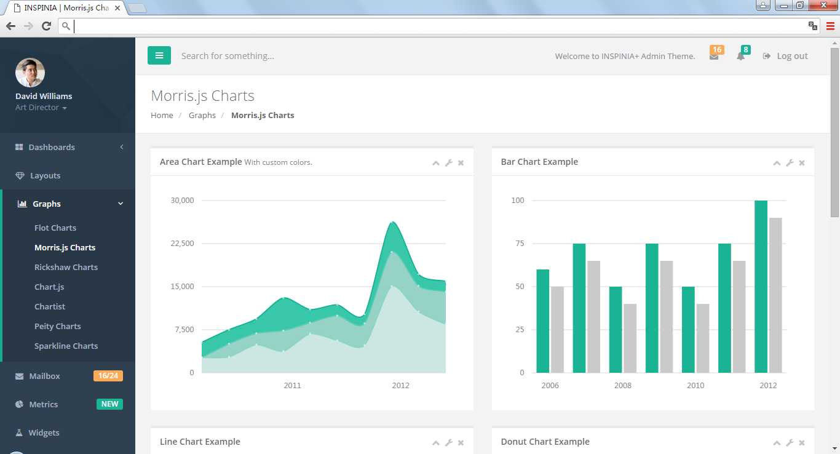This screenshot has height=454, width=840.
Task: Click the wrench icon on Bar Chart panel
Action: point(790,163)
